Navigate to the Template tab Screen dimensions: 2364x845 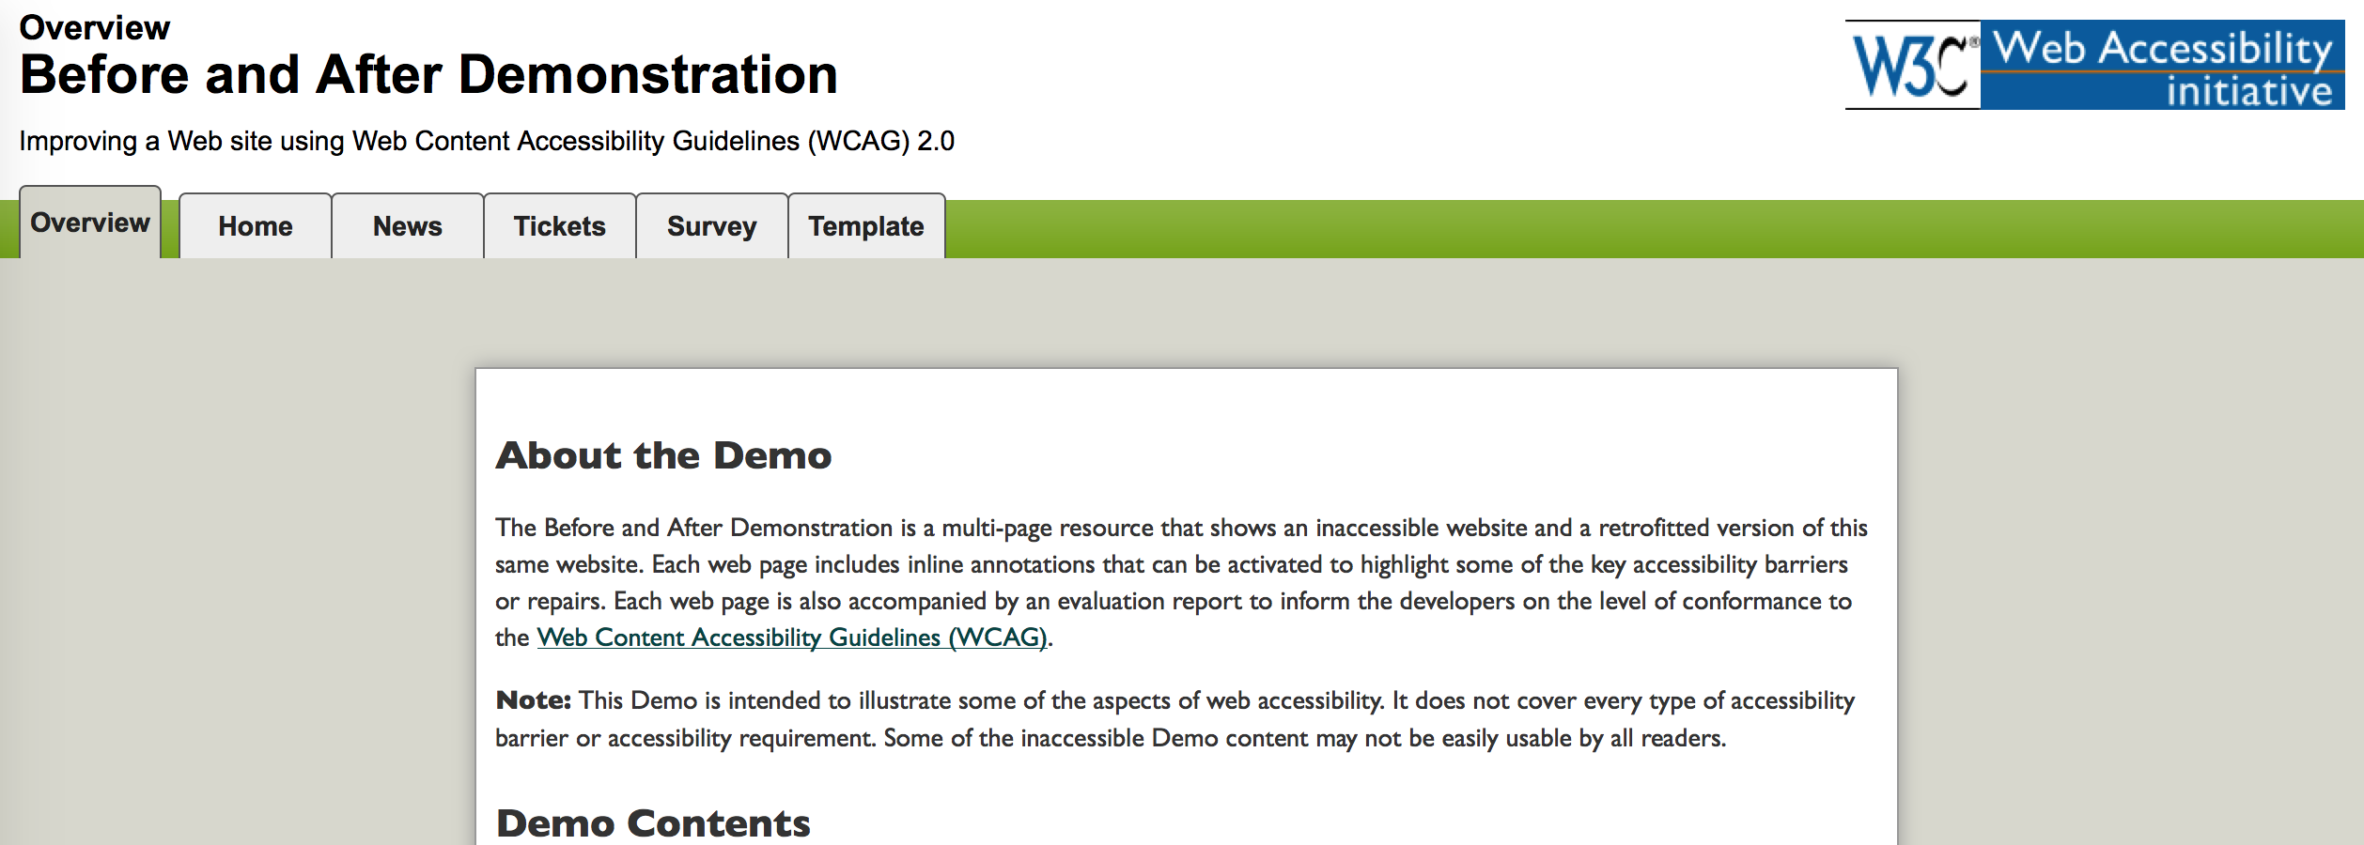[x=866, y=227]
